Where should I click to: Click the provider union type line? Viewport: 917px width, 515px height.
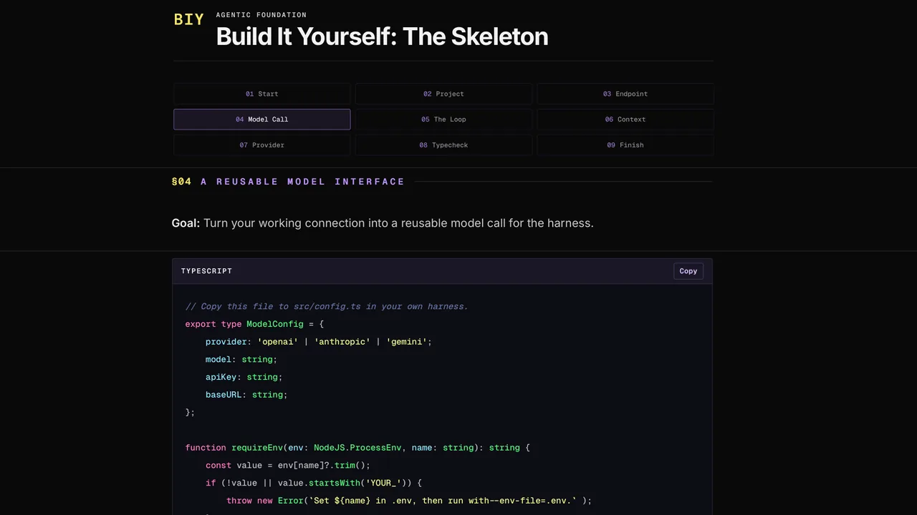tap(319, 342)
